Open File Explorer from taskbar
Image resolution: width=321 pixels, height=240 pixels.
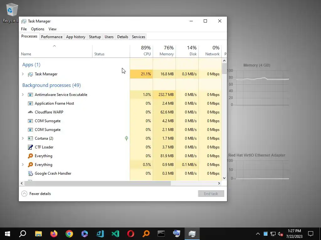point(38,234)
